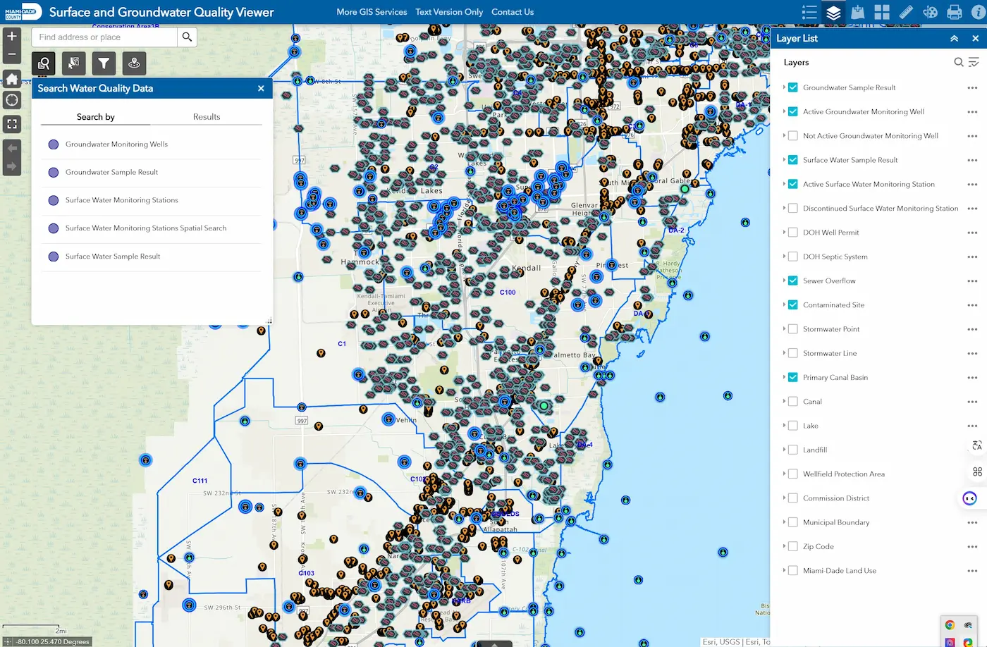
Task: Open the Text Version Only link
Action: (x=449, y=12)
